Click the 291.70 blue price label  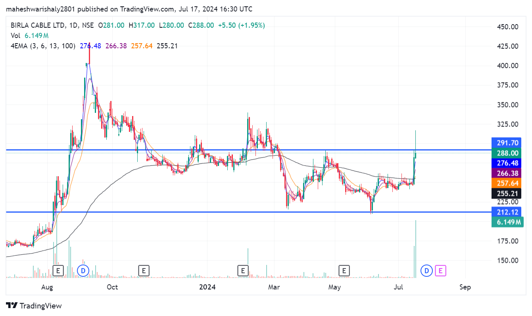(x=507, y=143)
